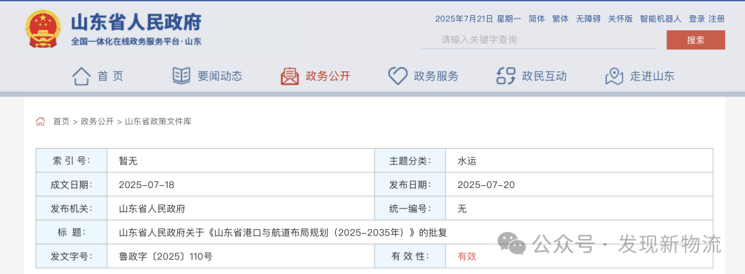
Task: Switch to 简体 simplified Chinese
Action: 537,19
